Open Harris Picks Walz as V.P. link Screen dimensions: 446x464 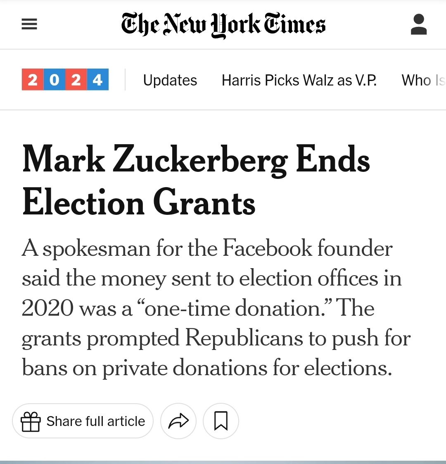(x=299, y=80)
